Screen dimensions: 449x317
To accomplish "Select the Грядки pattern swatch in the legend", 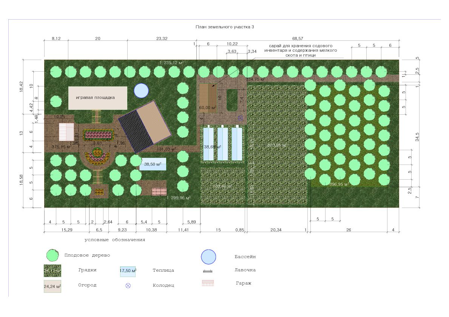I will point(52,271).
